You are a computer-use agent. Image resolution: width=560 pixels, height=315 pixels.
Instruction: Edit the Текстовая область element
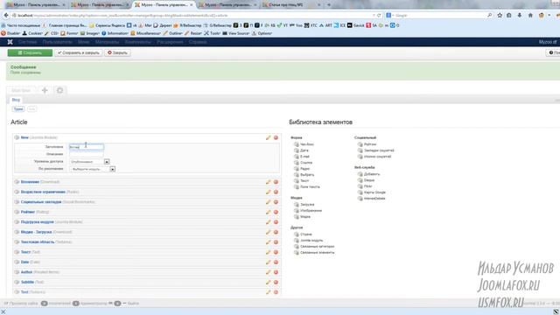coord(269,241)
